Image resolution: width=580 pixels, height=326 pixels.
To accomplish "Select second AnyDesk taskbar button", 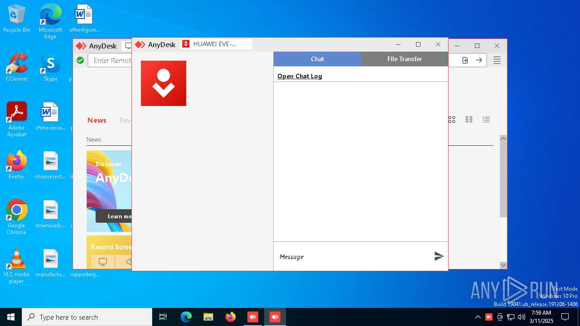I will click(275, 317).
